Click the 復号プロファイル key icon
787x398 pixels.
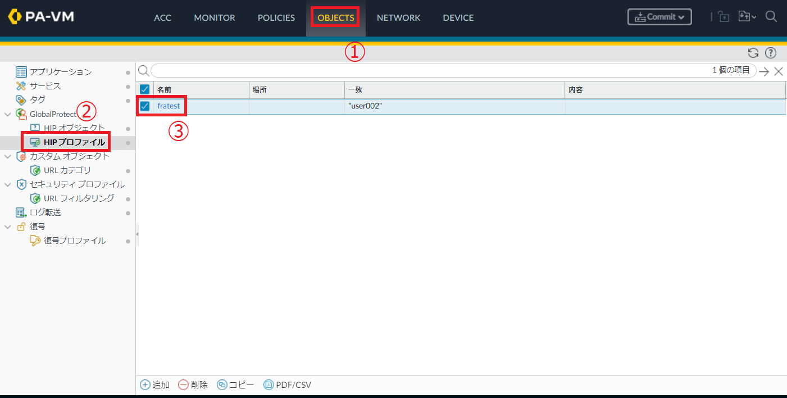[x=35, y=241]
